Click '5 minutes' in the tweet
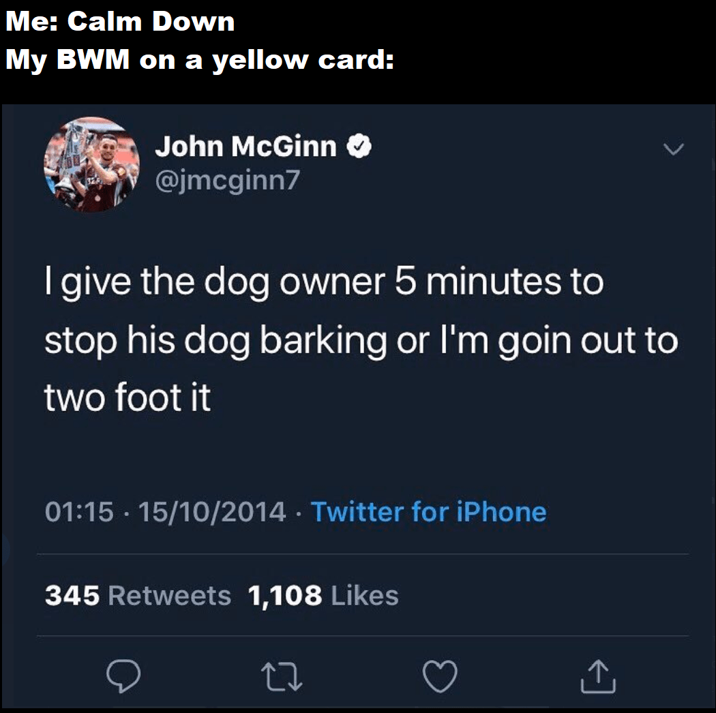Screen dimensions: 716x713 tap(478, 282)
